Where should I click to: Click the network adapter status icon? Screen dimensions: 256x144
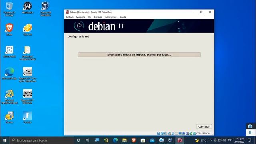pyautogui.click(x=169, y=133)
